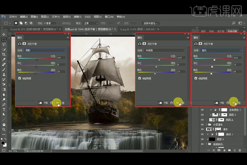Click the fx layer style icon
Screen dimensions: 247x165
214,150
